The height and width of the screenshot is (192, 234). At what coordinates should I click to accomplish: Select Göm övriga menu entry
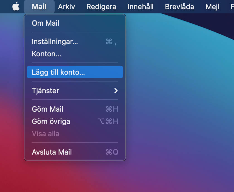point(75,121)
